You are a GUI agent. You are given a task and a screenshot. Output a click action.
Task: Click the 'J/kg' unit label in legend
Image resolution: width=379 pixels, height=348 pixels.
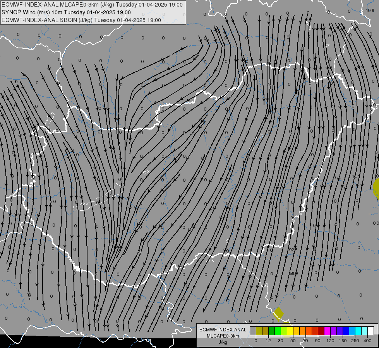click(x=223, y=342)
